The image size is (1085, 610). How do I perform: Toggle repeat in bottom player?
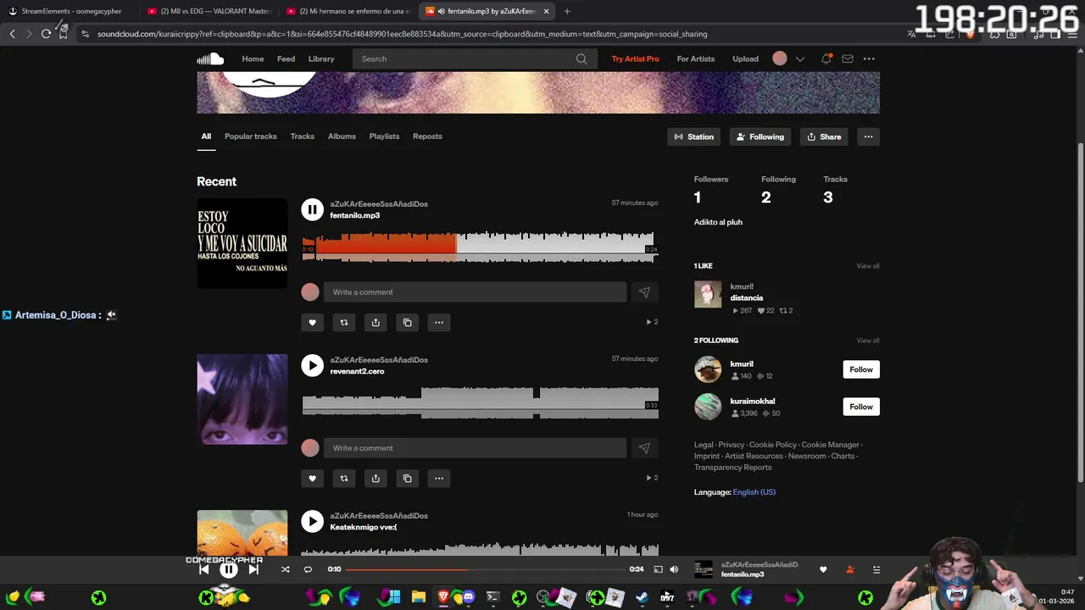pyautogui.click(x=308, y=569)
